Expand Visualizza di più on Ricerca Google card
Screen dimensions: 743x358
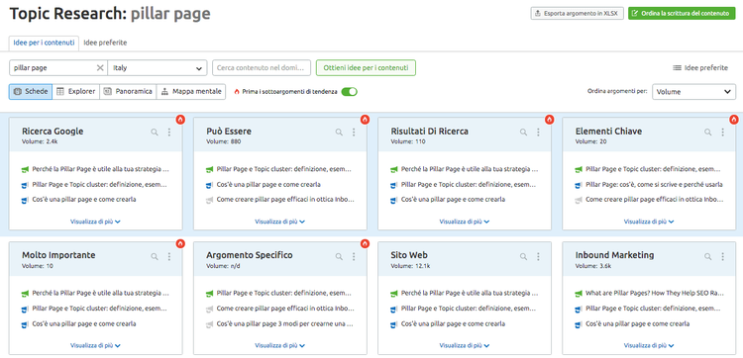(95, 222)
